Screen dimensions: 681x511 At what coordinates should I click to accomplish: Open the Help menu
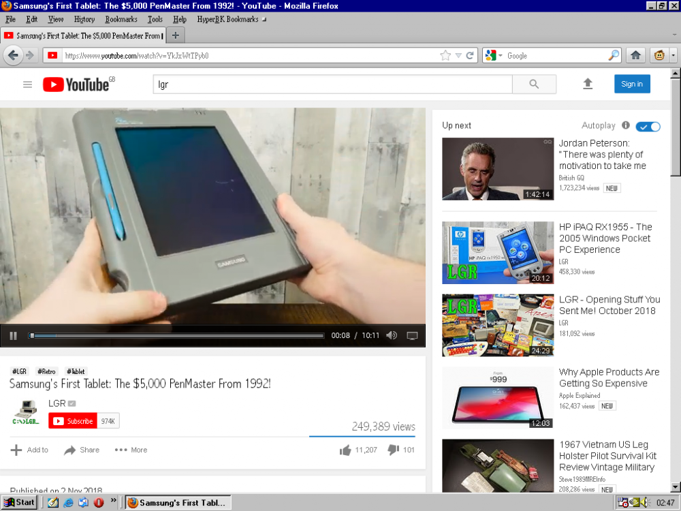point(180,19)
